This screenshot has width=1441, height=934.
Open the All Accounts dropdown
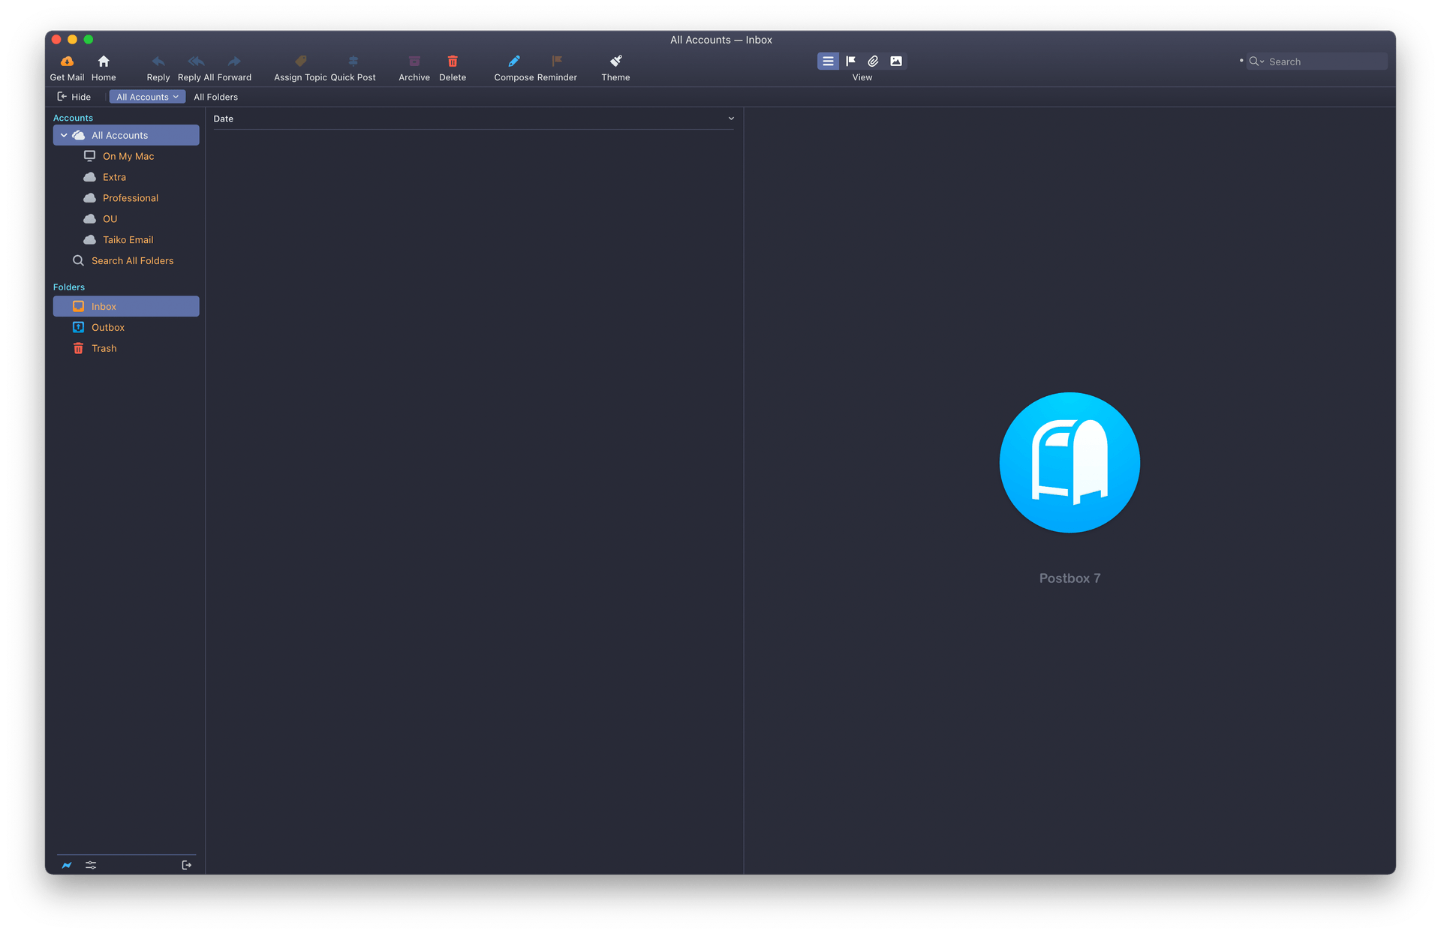[x=146, y=96]
